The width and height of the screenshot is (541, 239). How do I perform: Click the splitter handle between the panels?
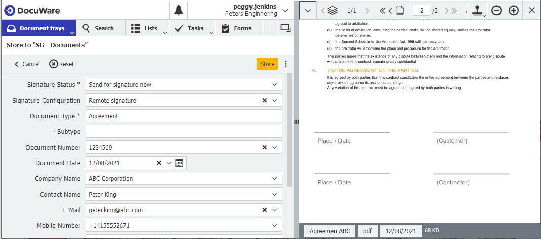pyautogui.click(x=297, y=122)
